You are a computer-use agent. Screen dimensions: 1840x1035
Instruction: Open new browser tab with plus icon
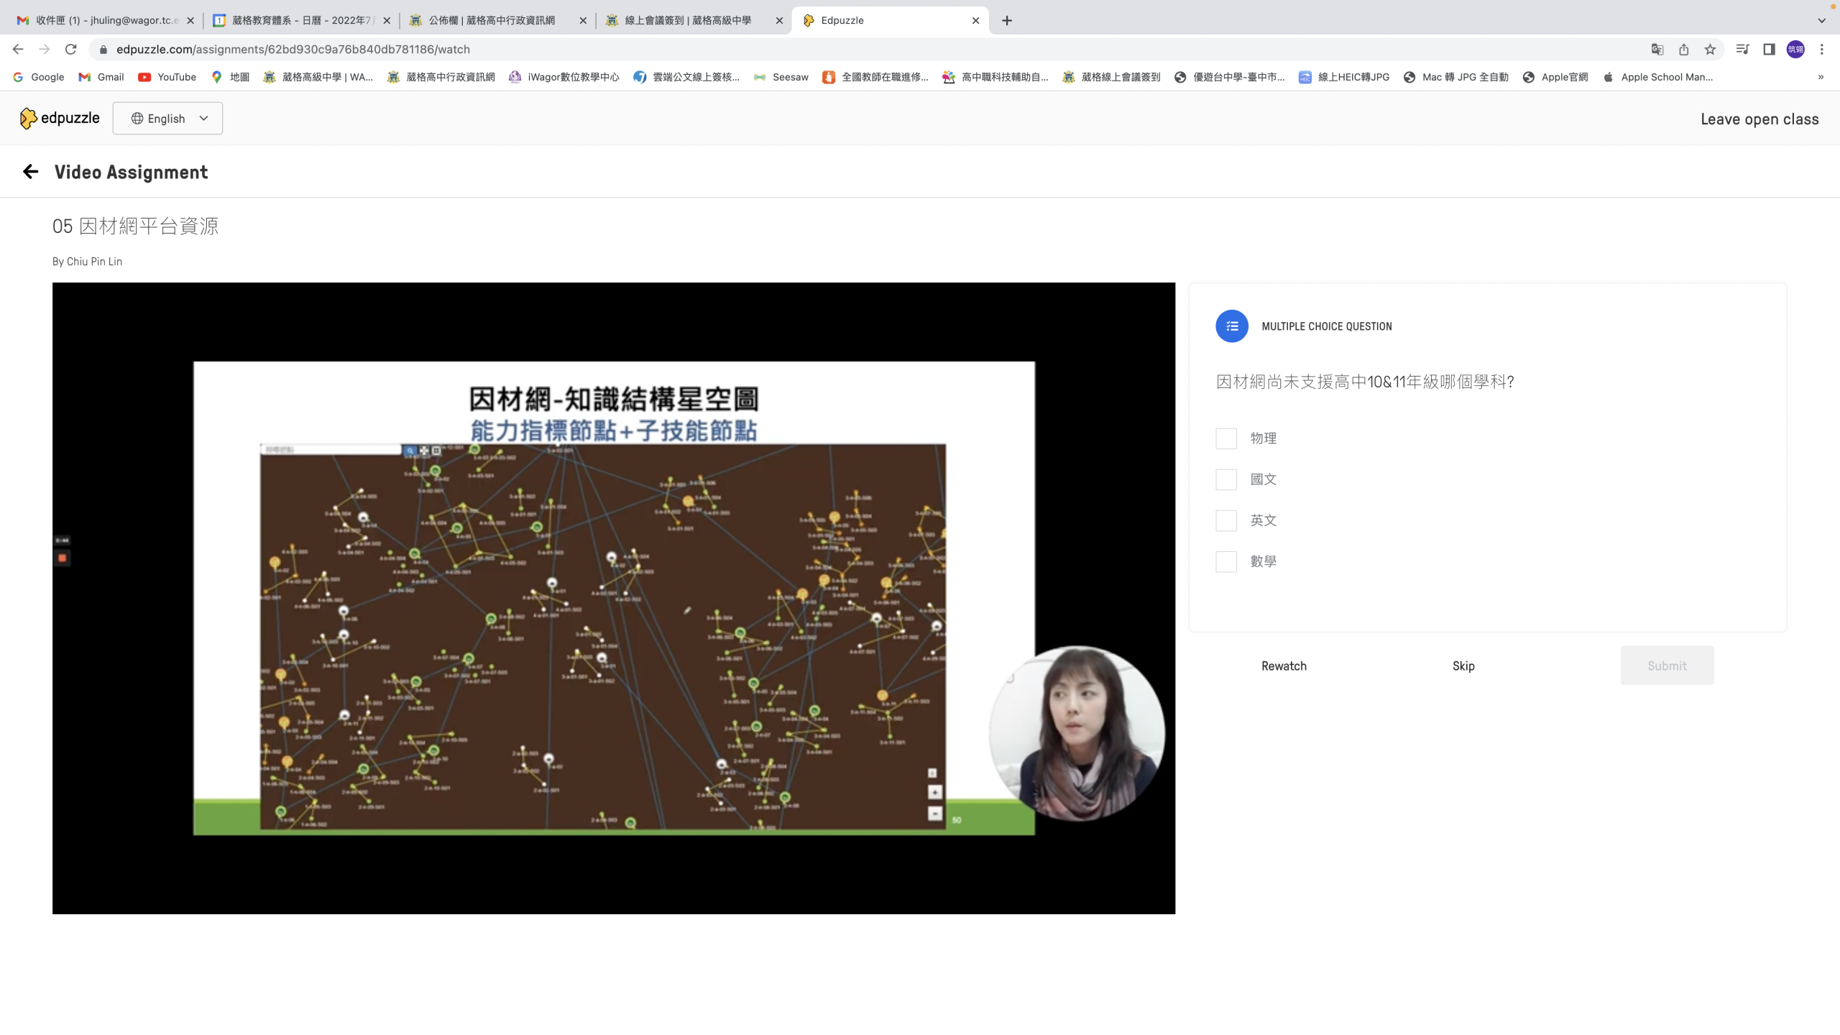pyautogui.click(x=1007, y=21)
